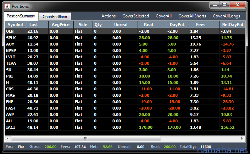Screen dimensions: 250x154
Task: Click the 48.71 Last price for FAST
Action: [33, 108]
